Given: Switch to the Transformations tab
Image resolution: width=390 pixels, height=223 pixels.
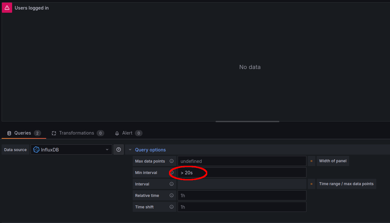Looking at the screenshot, I should pos(78,133).
